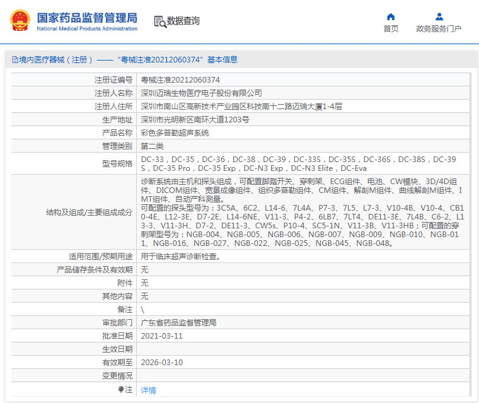This screenshot has height=403, width=479.
Task: Open the 数据查询 search icon
Action: click(x=160, y=21)
